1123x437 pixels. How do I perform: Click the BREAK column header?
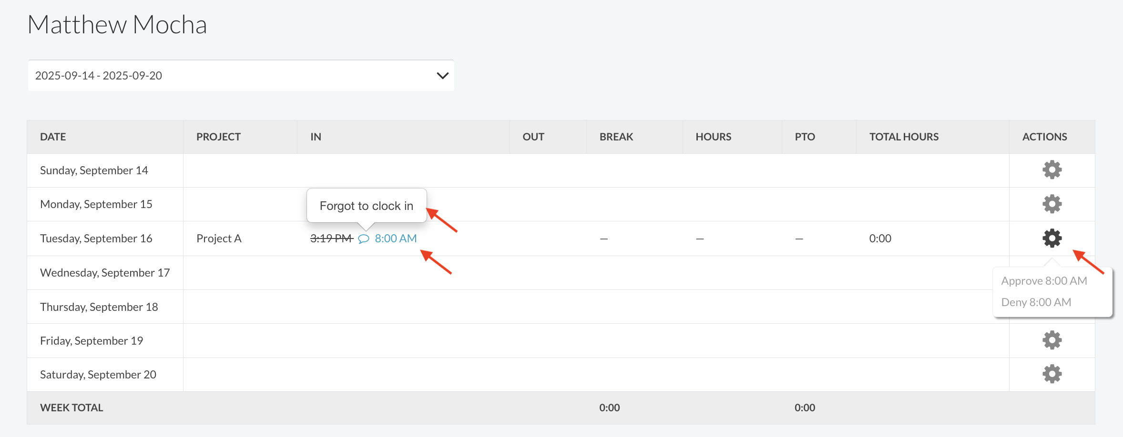616,137
